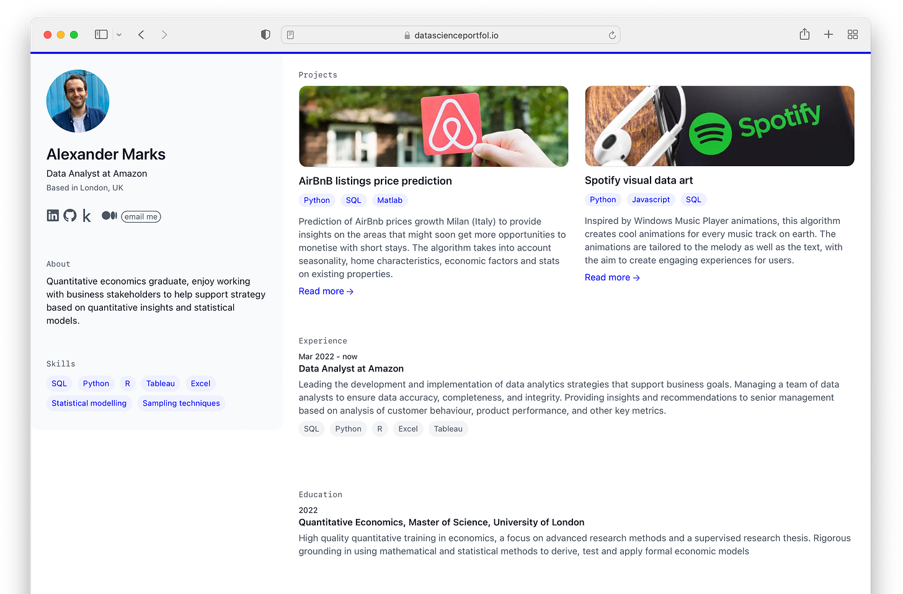Image resolution: width=903 pixels, height=594 pixels.
Task: Select the Matlab tag
Action: (x=390, y=200)
